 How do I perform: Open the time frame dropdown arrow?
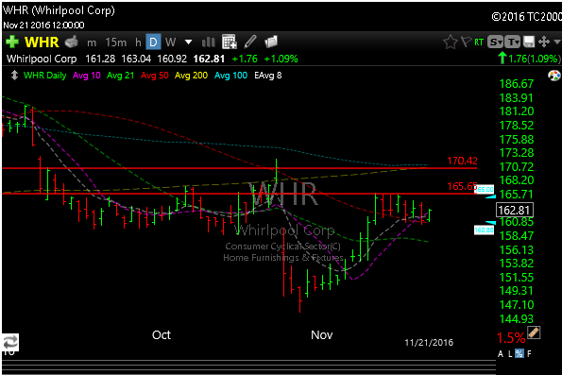pos(188,43)
